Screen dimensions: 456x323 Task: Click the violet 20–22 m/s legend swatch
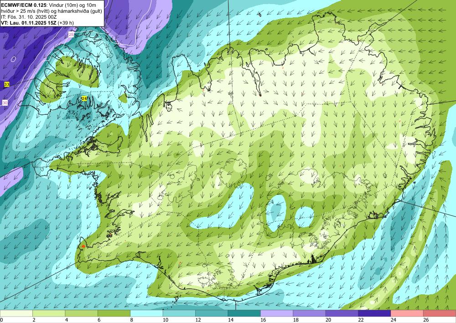[x=342, y=313]
